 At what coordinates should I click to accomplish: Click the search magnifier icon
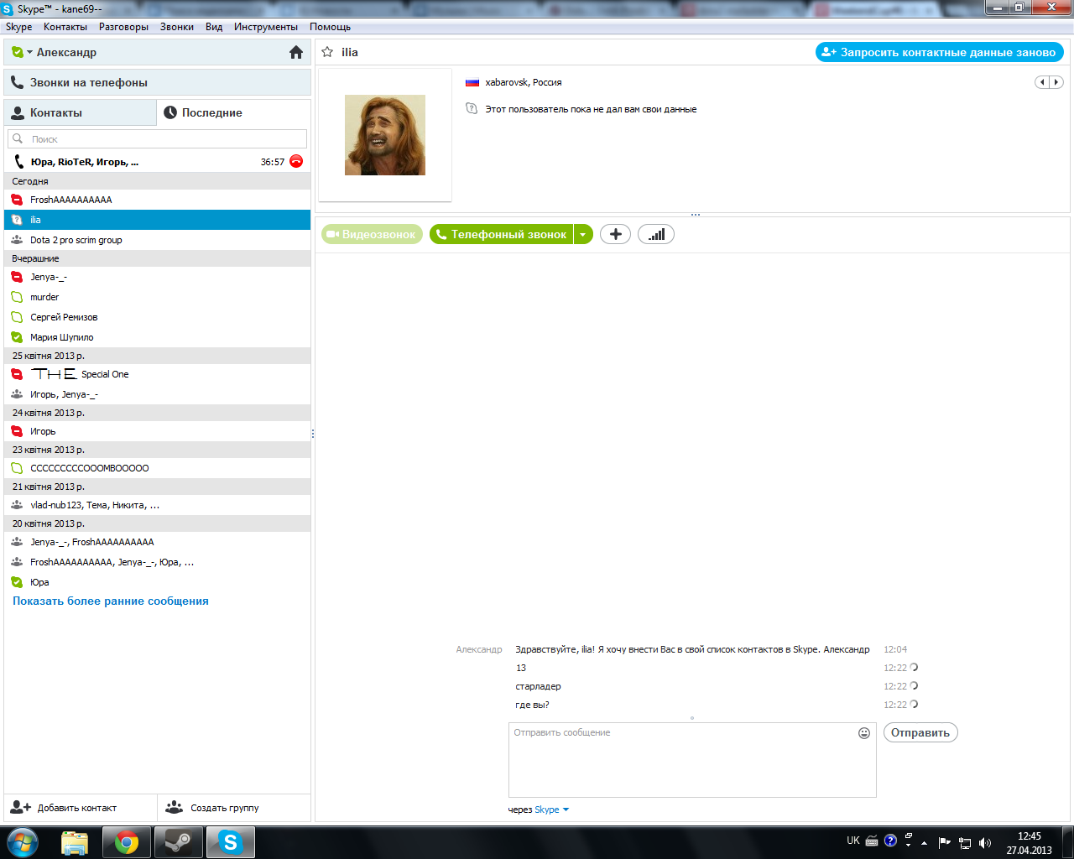coord(18,139)
